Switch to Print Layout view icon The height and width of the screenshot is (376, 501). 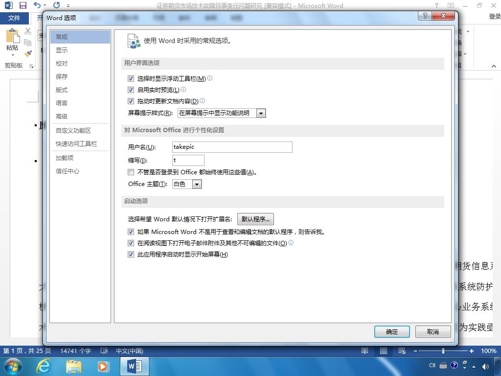coord(384,351)
